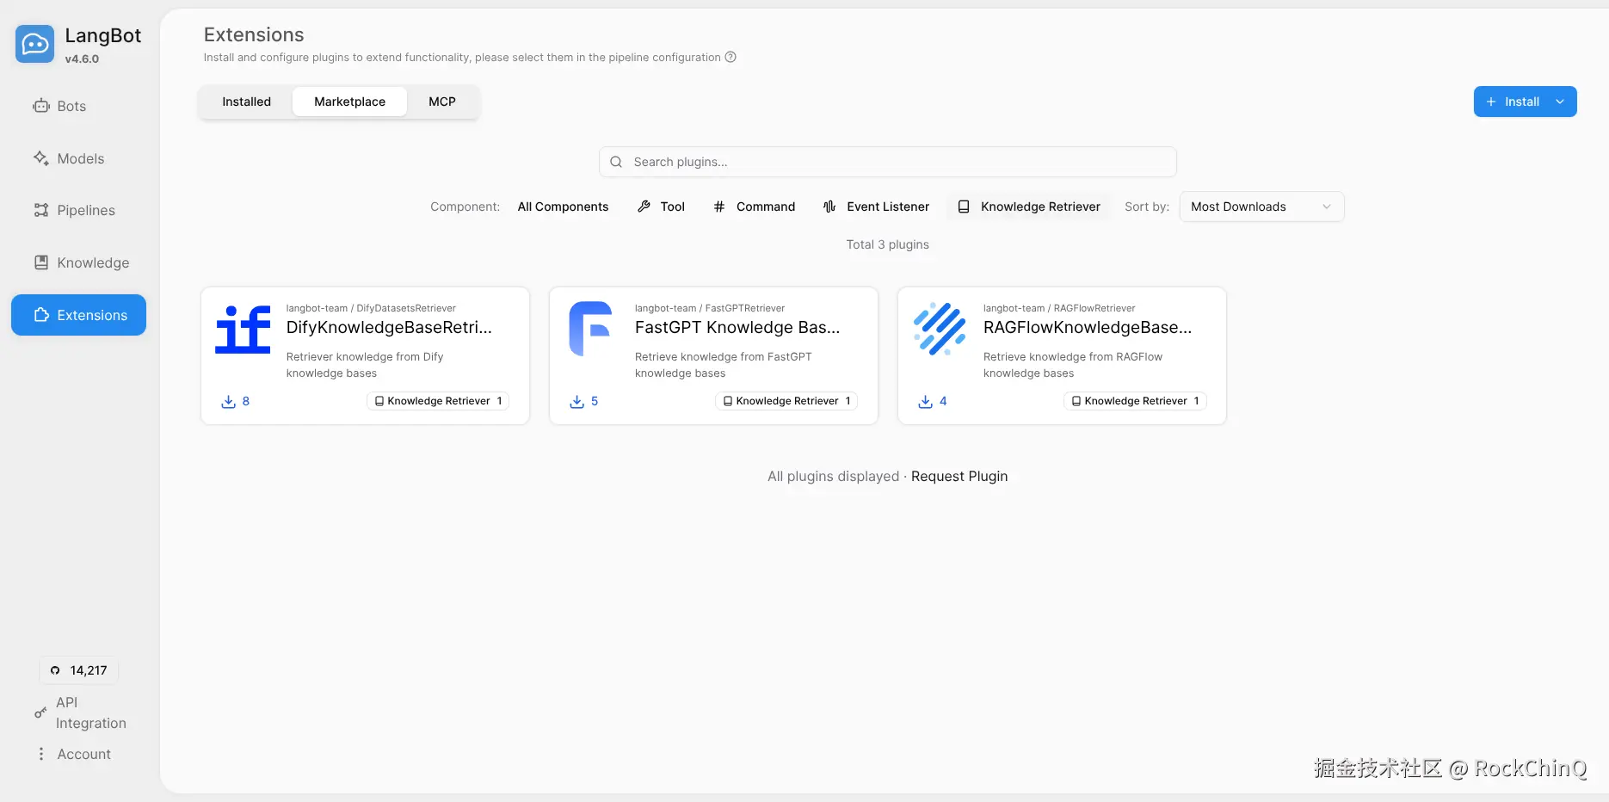Click the GitHub stars 14,217 badge
This screenshot has width=1609, height=802.
(78, 670)
